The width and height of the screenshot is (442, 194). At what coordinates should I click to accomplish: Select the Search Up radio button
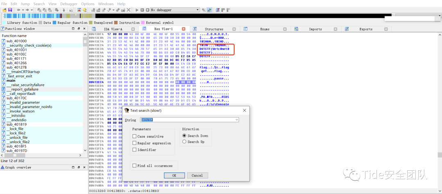tap(184, 142)
